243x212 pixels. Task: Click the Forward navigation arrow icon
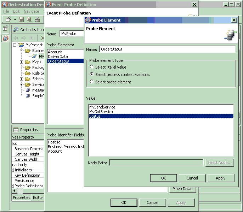(23, 38)
